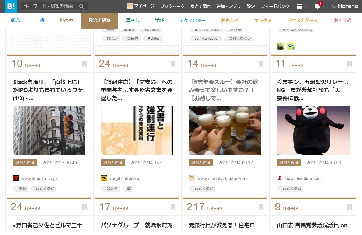The image size is (362, 235).
Task: Switch to the 学び category tab
Action: pos(159,21)
